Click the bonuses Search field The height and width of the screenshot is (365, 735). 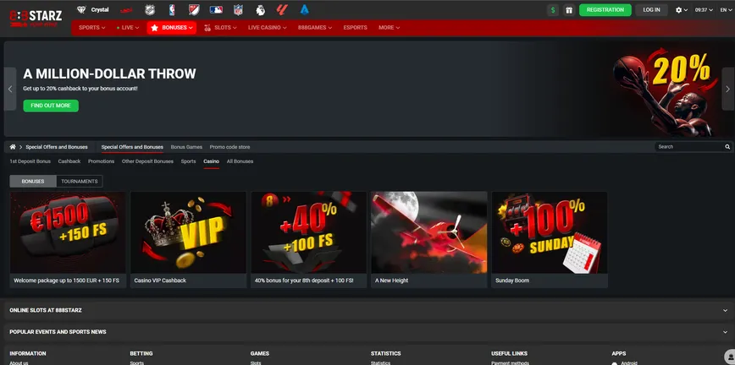pyautogui.click(x=689, y=147)
